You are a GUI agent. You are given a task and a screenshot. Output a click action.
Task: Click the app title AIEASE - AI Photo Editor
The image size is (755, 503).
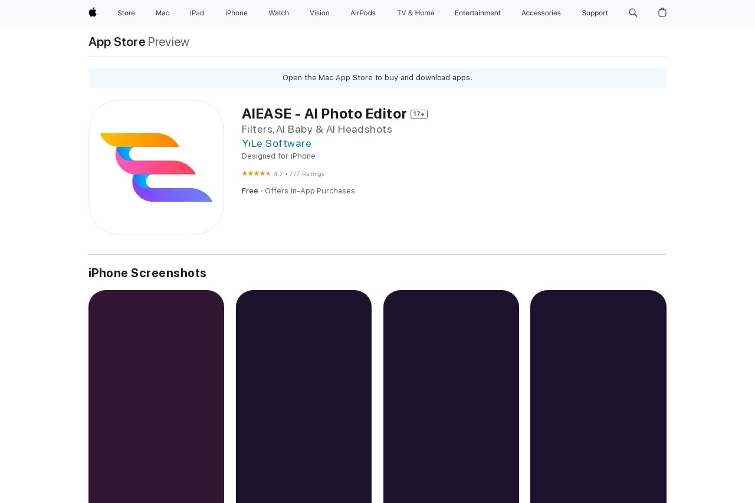pos(324,114)
